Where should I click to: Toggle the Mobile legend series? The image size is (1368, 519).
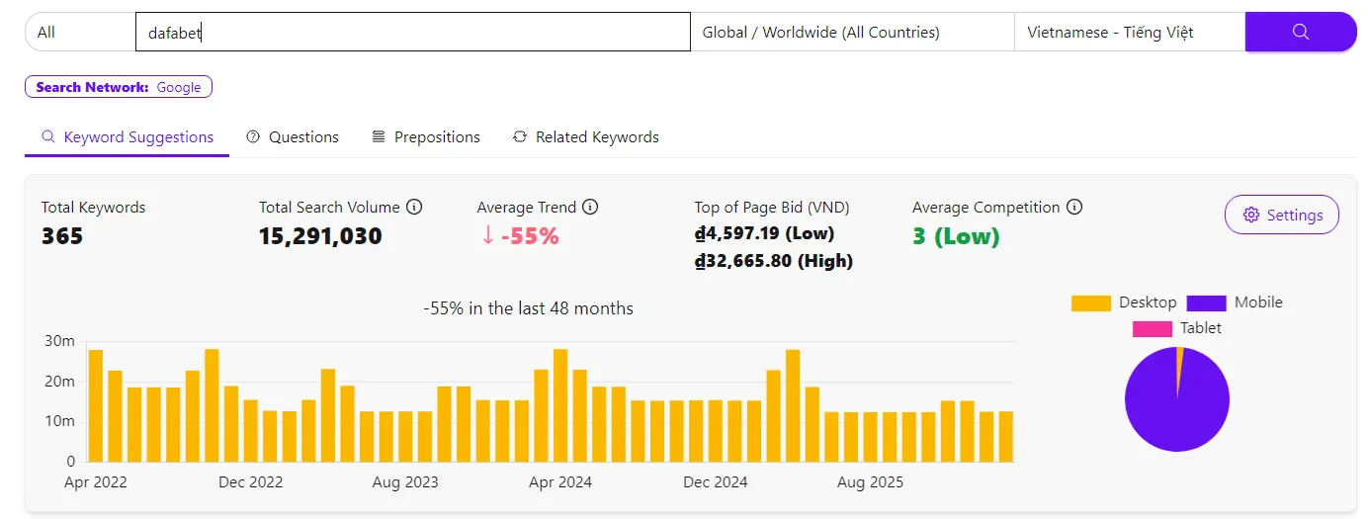pyautogui.click(x=1234, y=303)
